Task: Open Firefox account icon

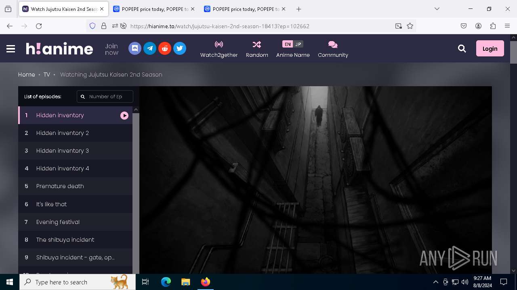Action: pos(478,26)
